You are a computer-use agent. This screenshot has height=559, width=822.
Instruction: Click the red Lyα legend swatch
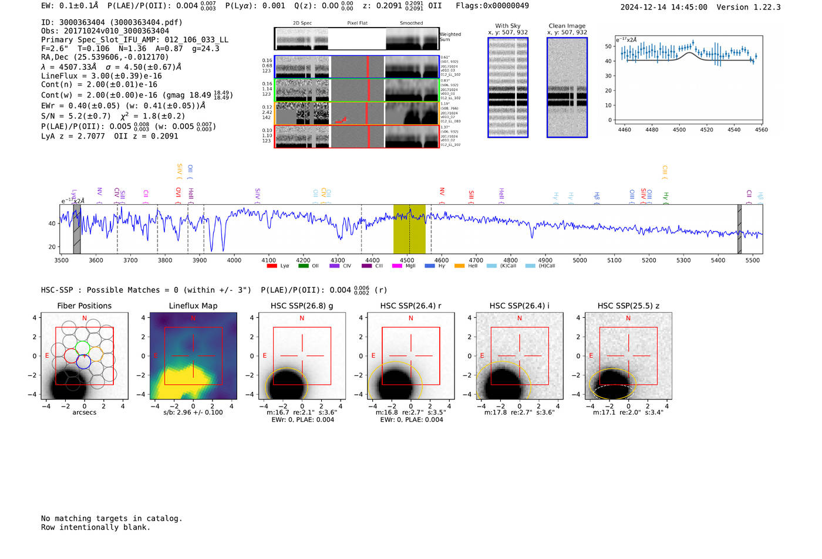click(x=272, y=266)
